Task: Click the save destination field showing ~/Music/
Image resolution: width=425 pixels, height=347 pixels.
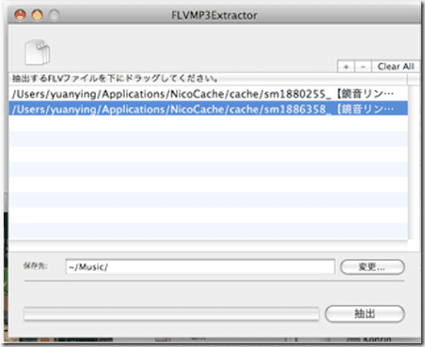Action: [200, 266]
